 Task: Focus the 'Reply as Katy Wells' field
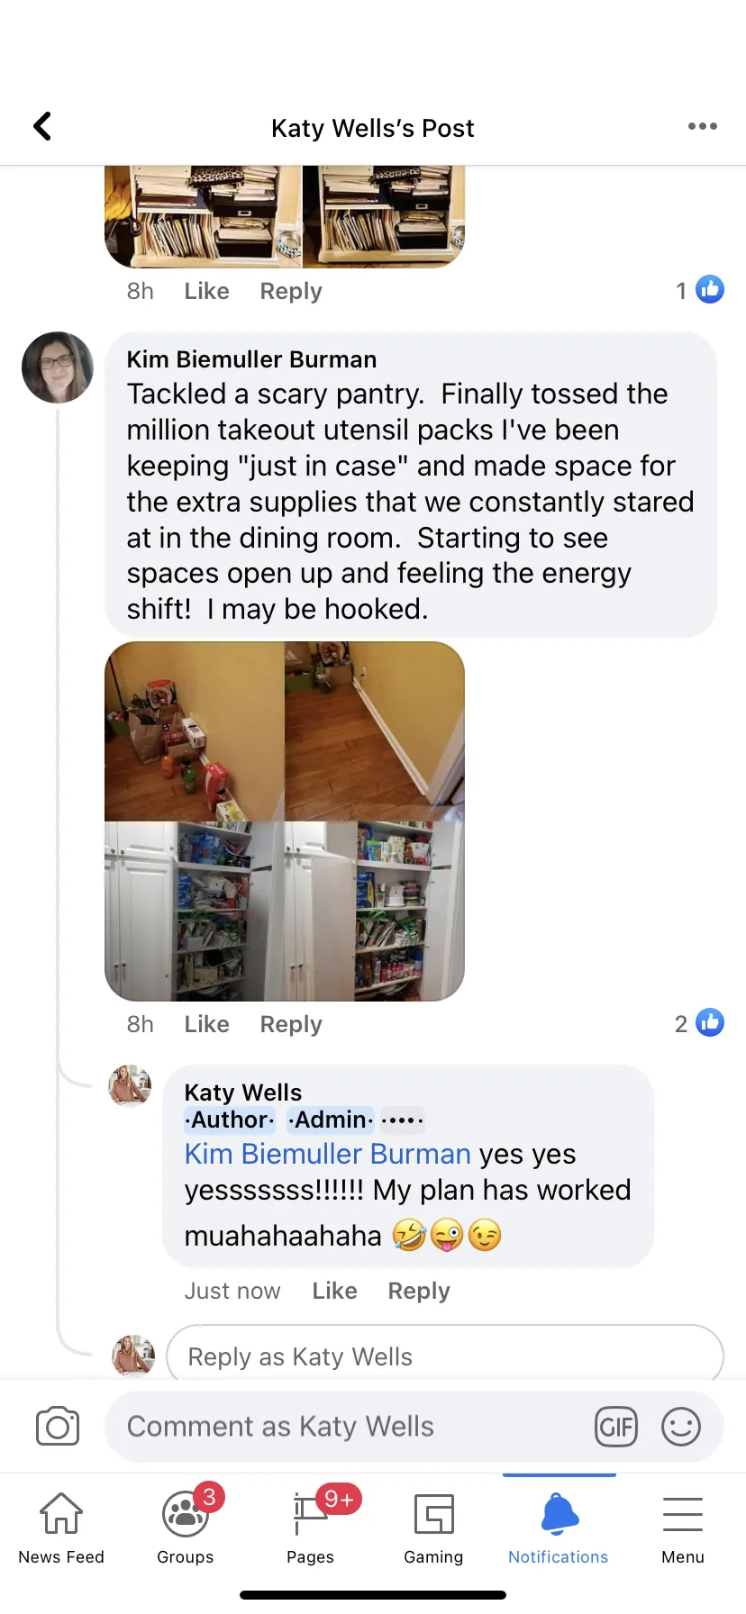click(x=445, y=1356)
